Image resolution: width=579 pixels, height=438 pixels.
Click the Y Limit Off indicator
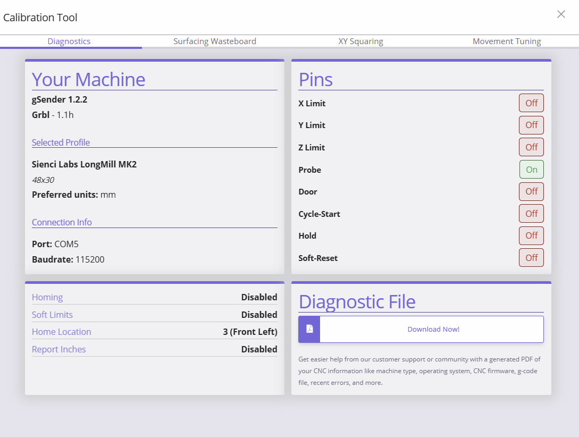coord(531,125)
